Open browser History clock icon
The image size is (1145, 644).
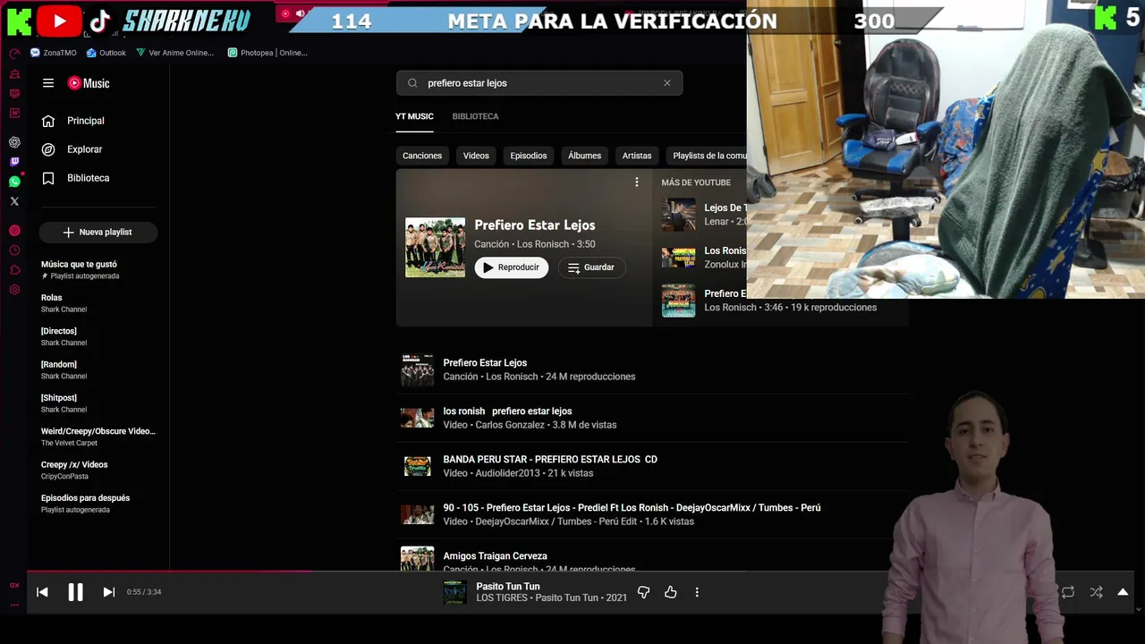point(14,250)
